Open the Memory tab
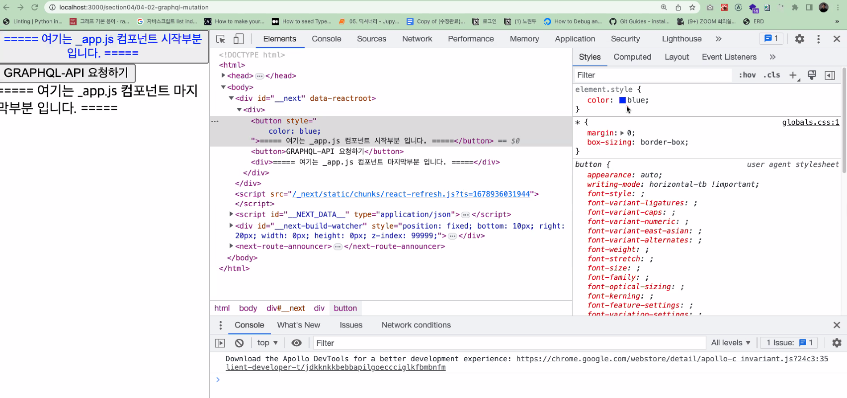Viewport: 847px width, 398px height. 524,39
